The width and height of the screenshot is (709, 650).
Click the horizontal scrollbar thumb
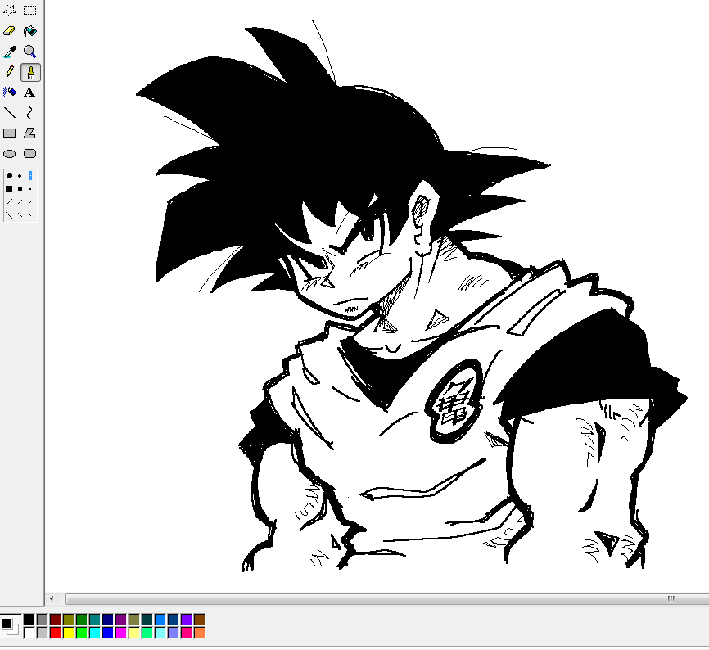(x=387, y=598)
